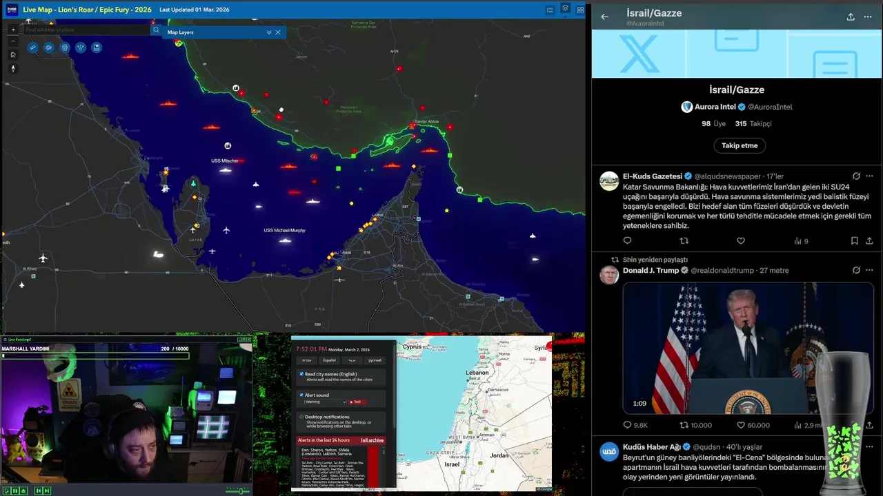
Task: Open more menu on Trump tweet
Action: pos(869,271)
